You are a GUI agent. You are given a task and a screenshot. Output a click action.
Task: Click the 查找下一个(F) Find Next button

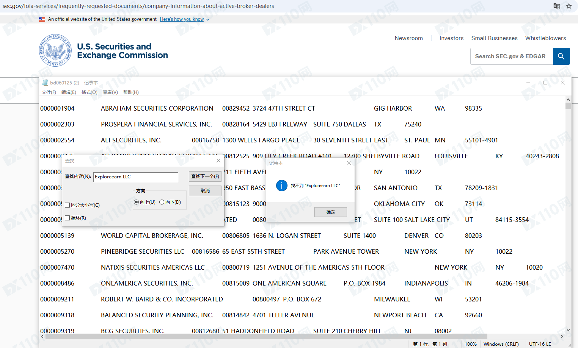[x=205, y=176]
